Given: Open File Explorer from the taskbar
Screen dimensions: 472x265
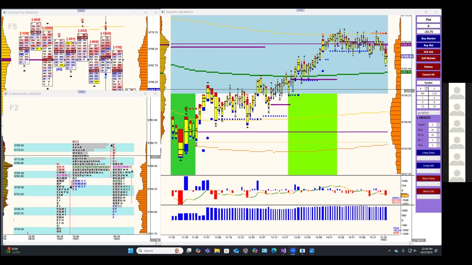Looking at the screenshot, I should tap(217, 251).
